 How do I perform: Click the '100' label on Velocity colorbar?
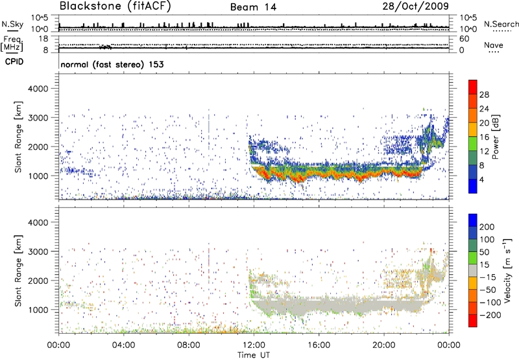pos(487,240)
